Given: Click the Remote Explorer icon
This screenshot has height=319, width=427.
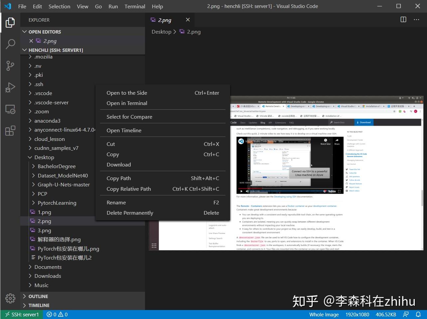Looking at the screenshot, I should (x=10, y=109).
